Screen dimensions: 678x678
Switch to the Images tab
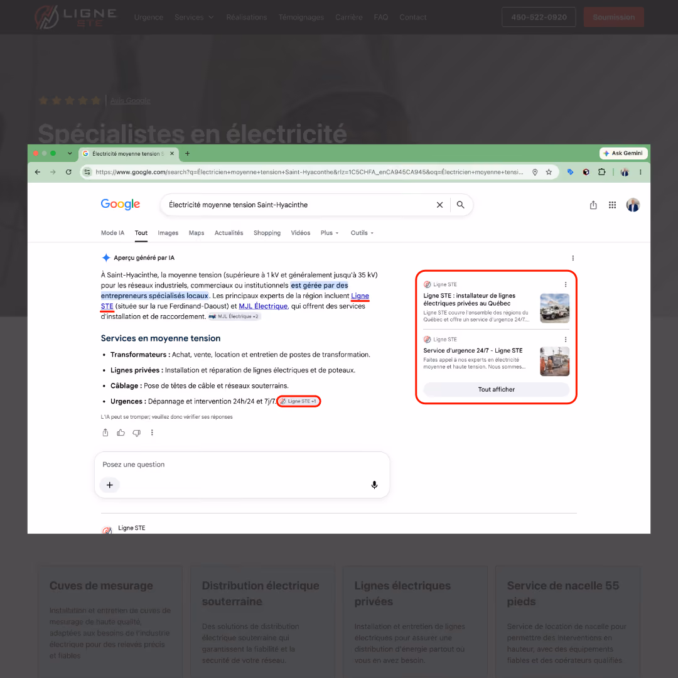[168, 233]
